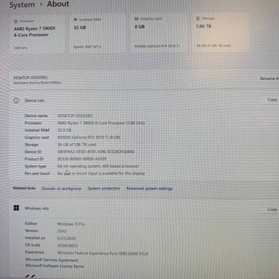Image resolution: width=279 pixels, height=279 pixels.
Task: Click the Pen and touch row label
Action: tap(38, 173)
